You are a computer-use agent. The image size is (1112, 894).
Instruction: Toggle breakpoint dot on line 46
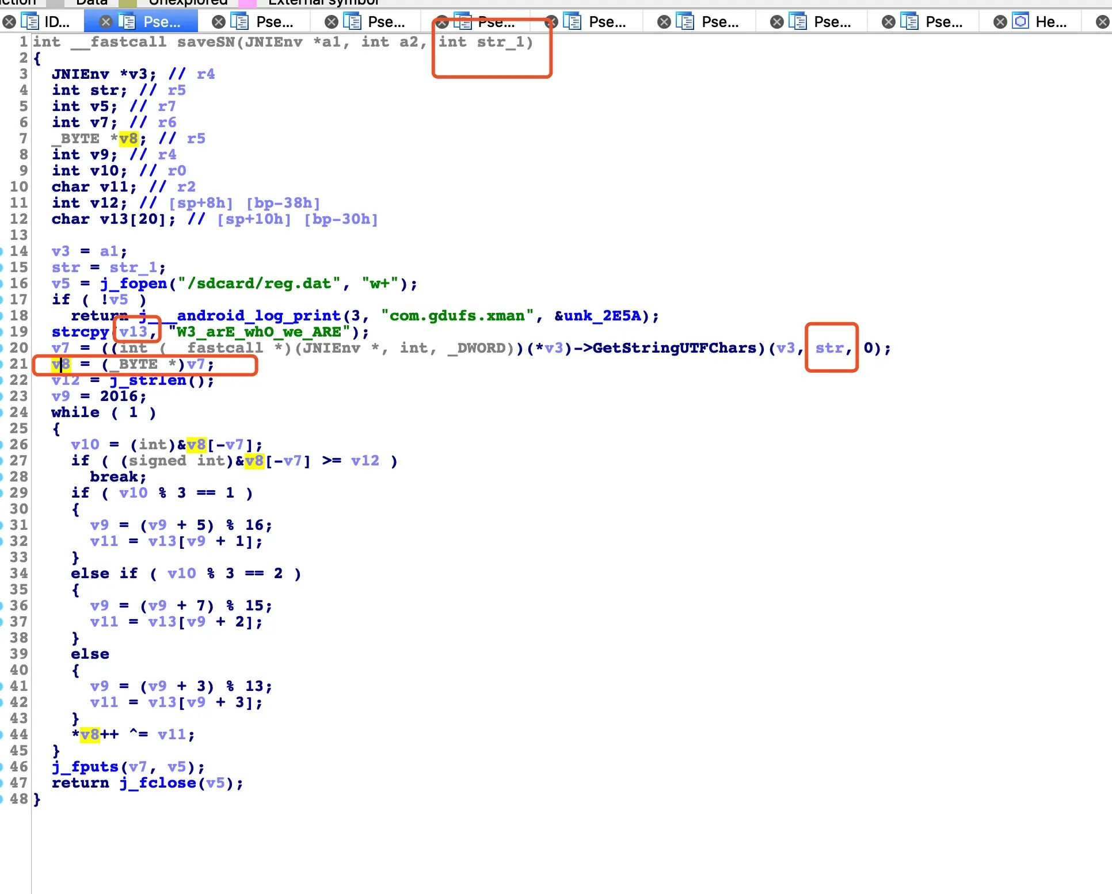tap(2, 767)
